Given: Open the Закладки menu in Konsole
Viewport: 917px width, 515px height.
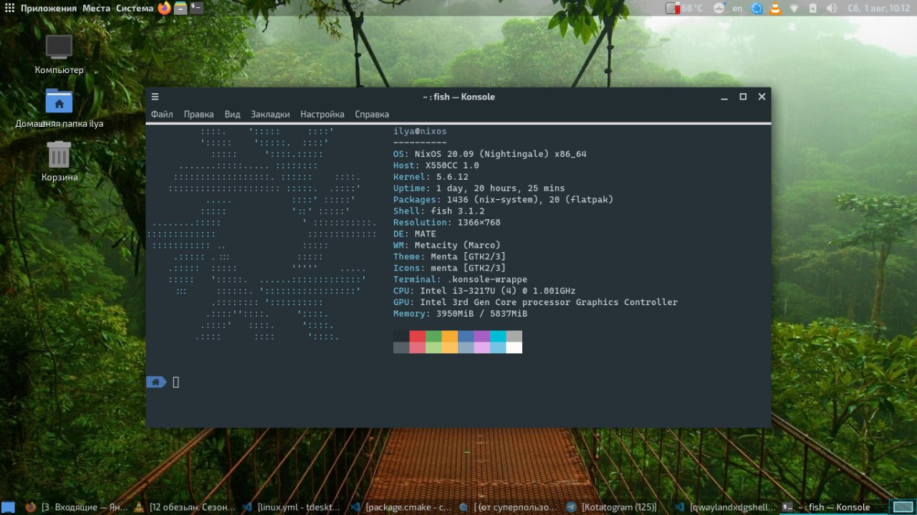Looking at the screenshot, I should point(270,114).
